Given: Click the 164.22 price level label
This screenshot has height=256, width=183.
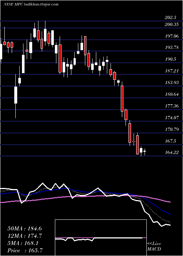Looking at the screenshot, I should coord(172,153).
